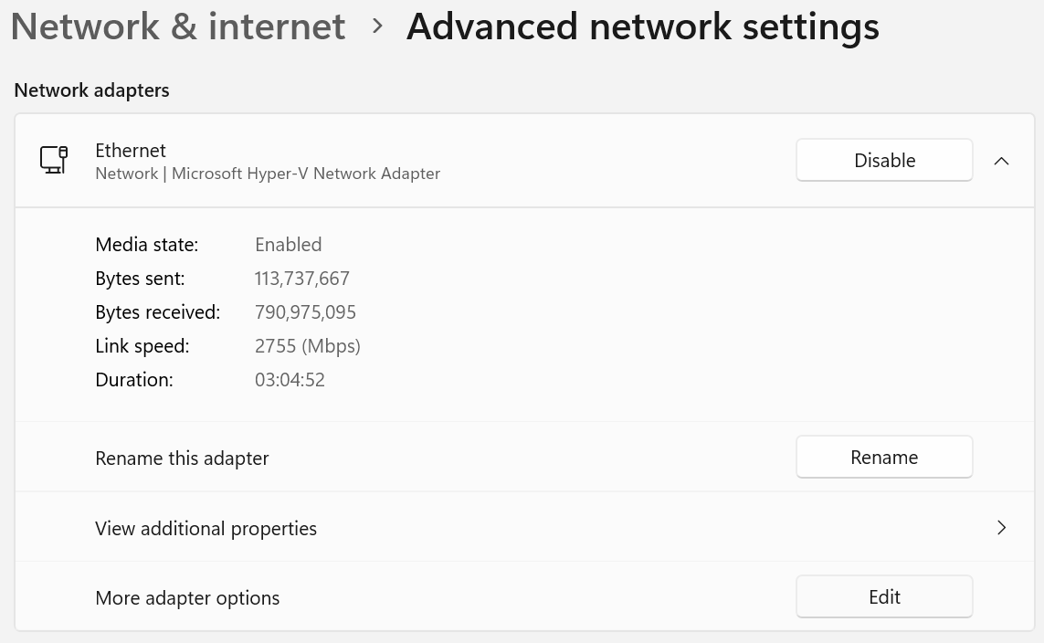Open the View additional properties row

point(524,527)
